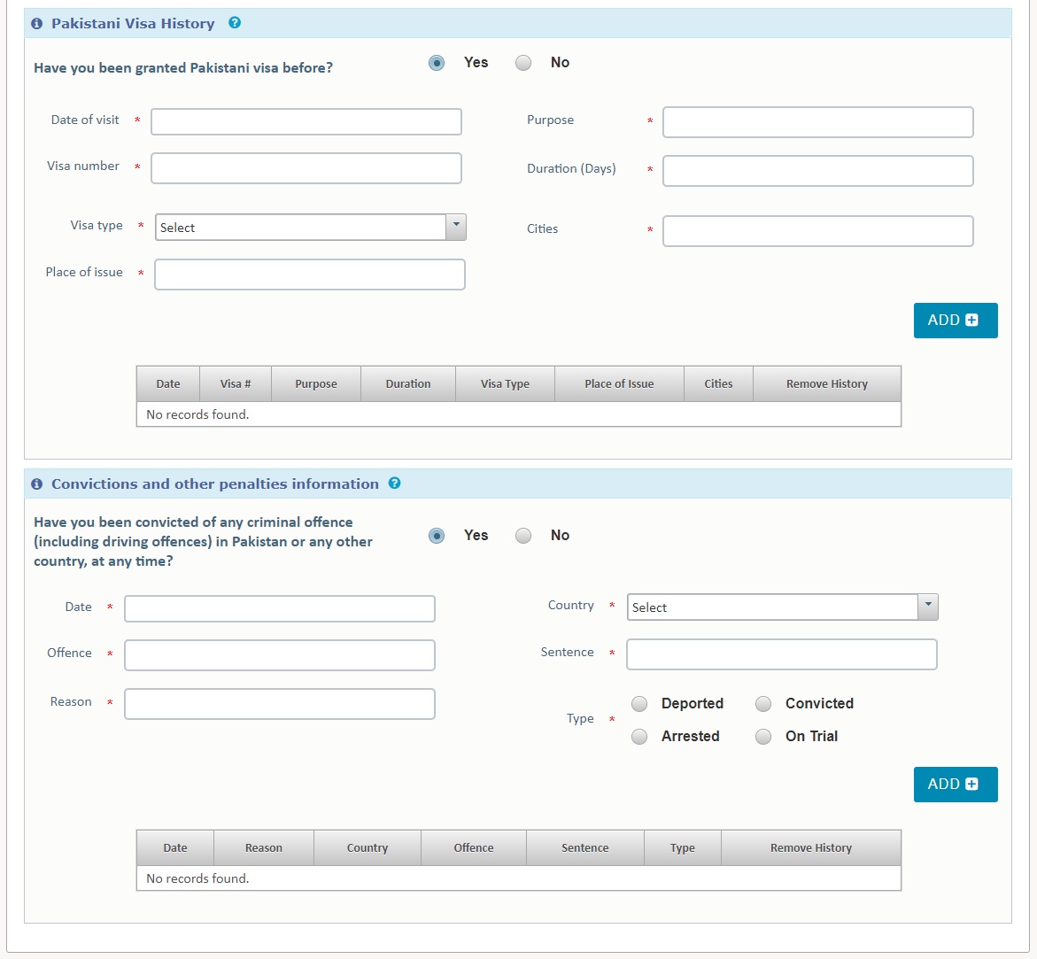Screen dimensions: 1037x959
Task: Click the Offence input field
Action: 280,655
